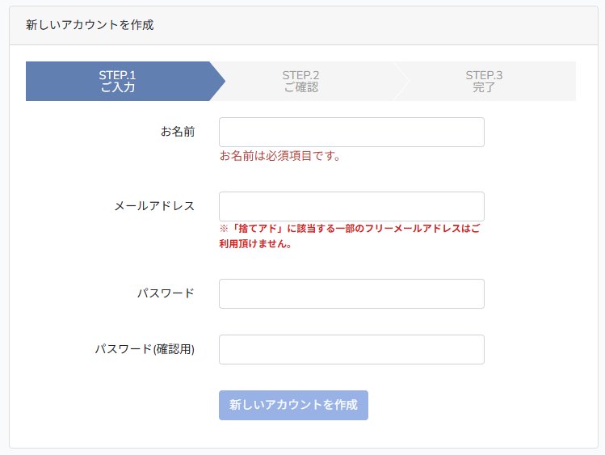Focus the メールアドレス input field

(351, 206)
